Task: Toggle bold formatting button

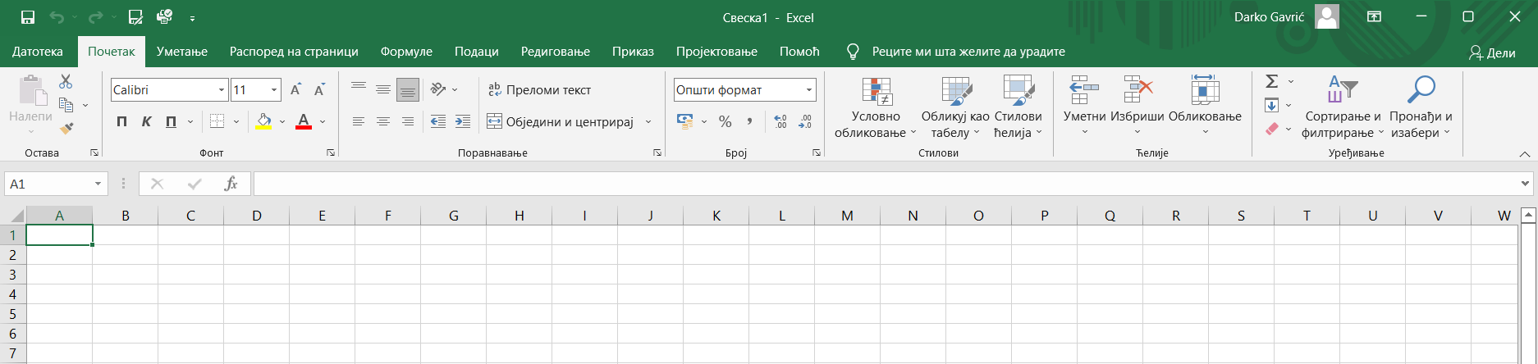Action: click(122, 121)
